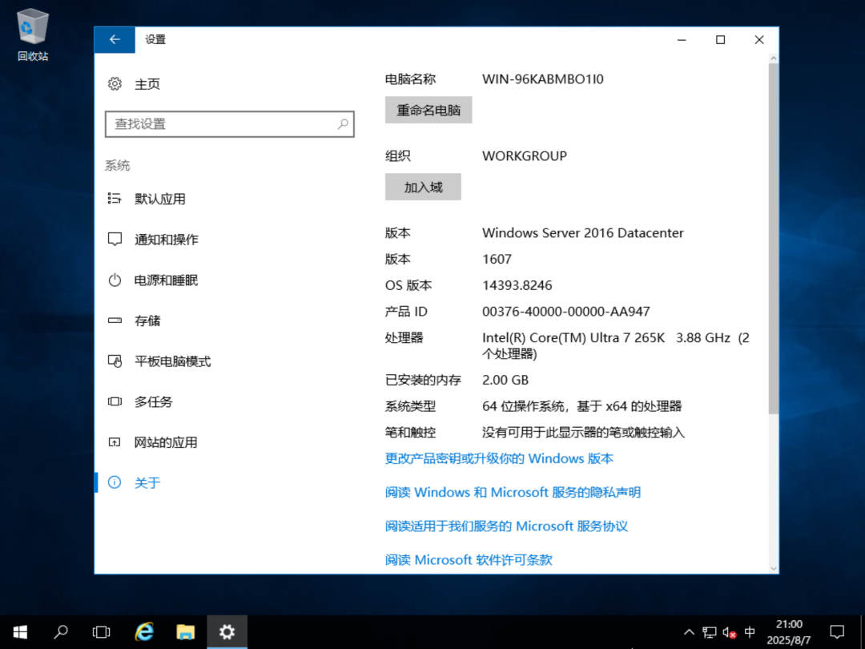Click 没有可用于此显示器的笔或触控输入 text

pos(584,432)
